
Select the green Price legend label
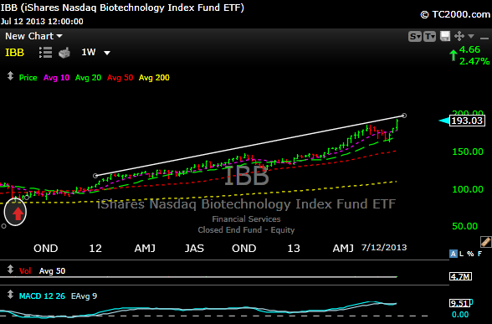28,78
